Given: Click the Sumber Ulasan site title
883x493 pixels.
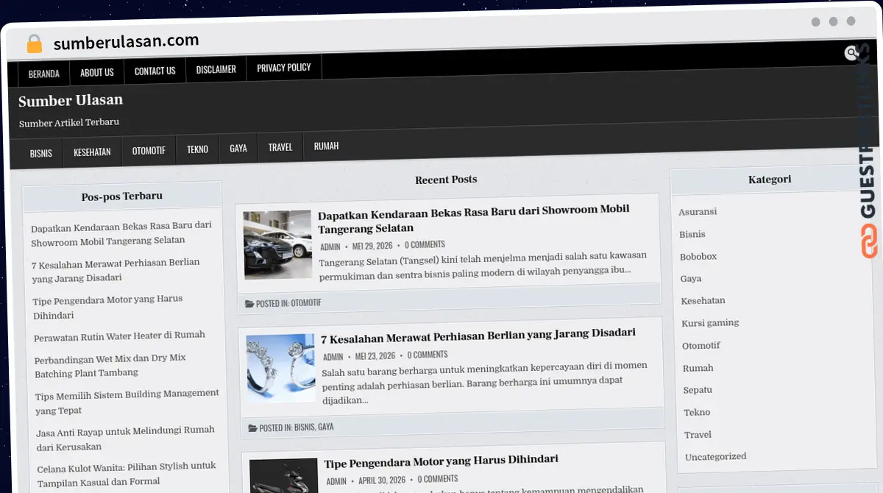Looking at the screenshot, I should tap(71, 100).
